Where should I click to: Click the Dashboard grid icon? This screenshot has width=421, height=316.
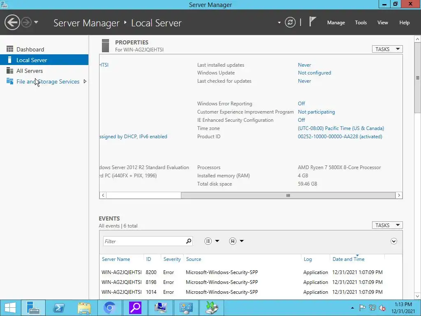[10, 49]
